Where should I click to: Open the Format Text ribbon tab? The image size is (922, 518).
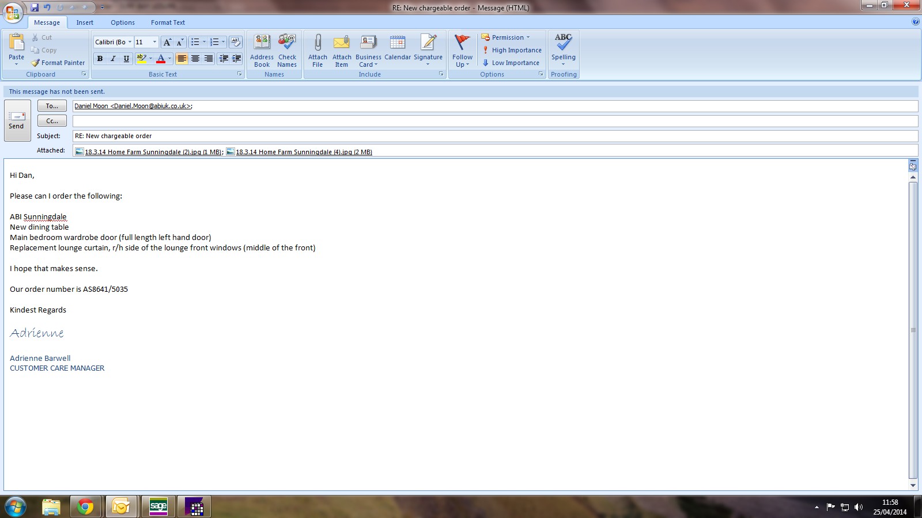[168, 22]
